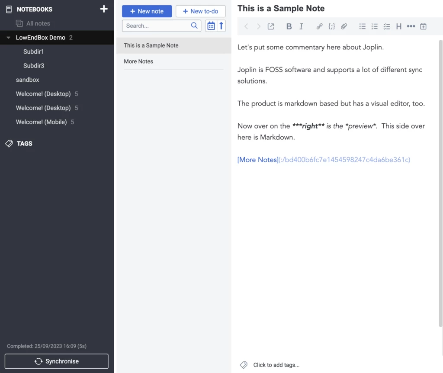Insert a heading with the H icon
Image resolution: width=443 pixels, height=373 pixels.
click(x=399, y=26)
